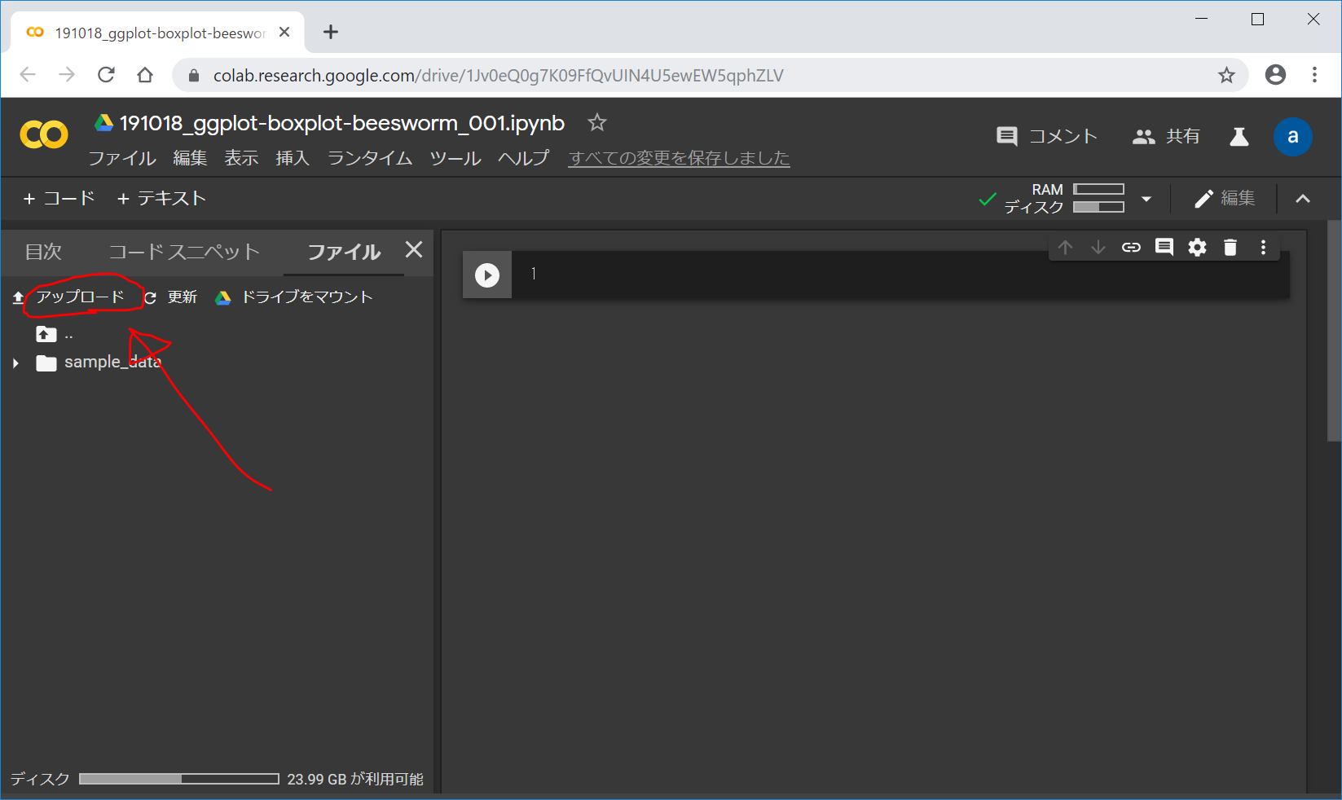Click the cell link icon
Viewport: 1342px width, 800px height.
(1131, 248)
